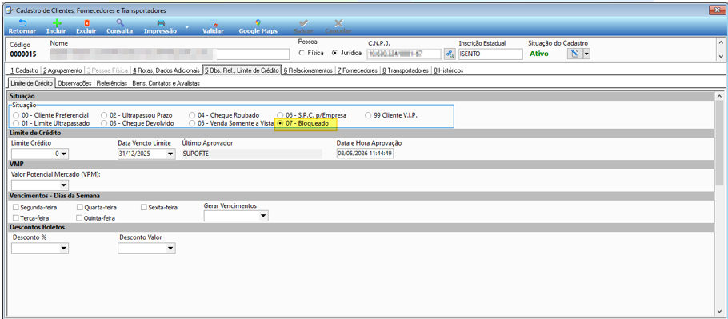Expand the Impressão dropdown arrow
This screenshot has height=319, width=728.
click(x=186, y=27)
